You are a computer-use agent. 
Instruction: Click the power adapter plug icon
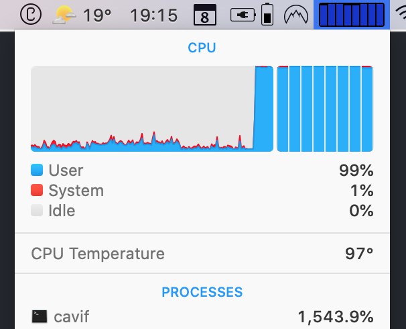242,15
